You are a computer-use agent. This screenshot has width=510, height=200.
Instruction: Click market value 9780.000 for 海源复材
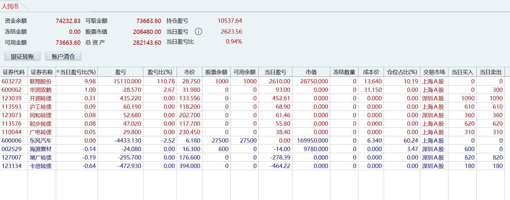[x=316, y=149]
